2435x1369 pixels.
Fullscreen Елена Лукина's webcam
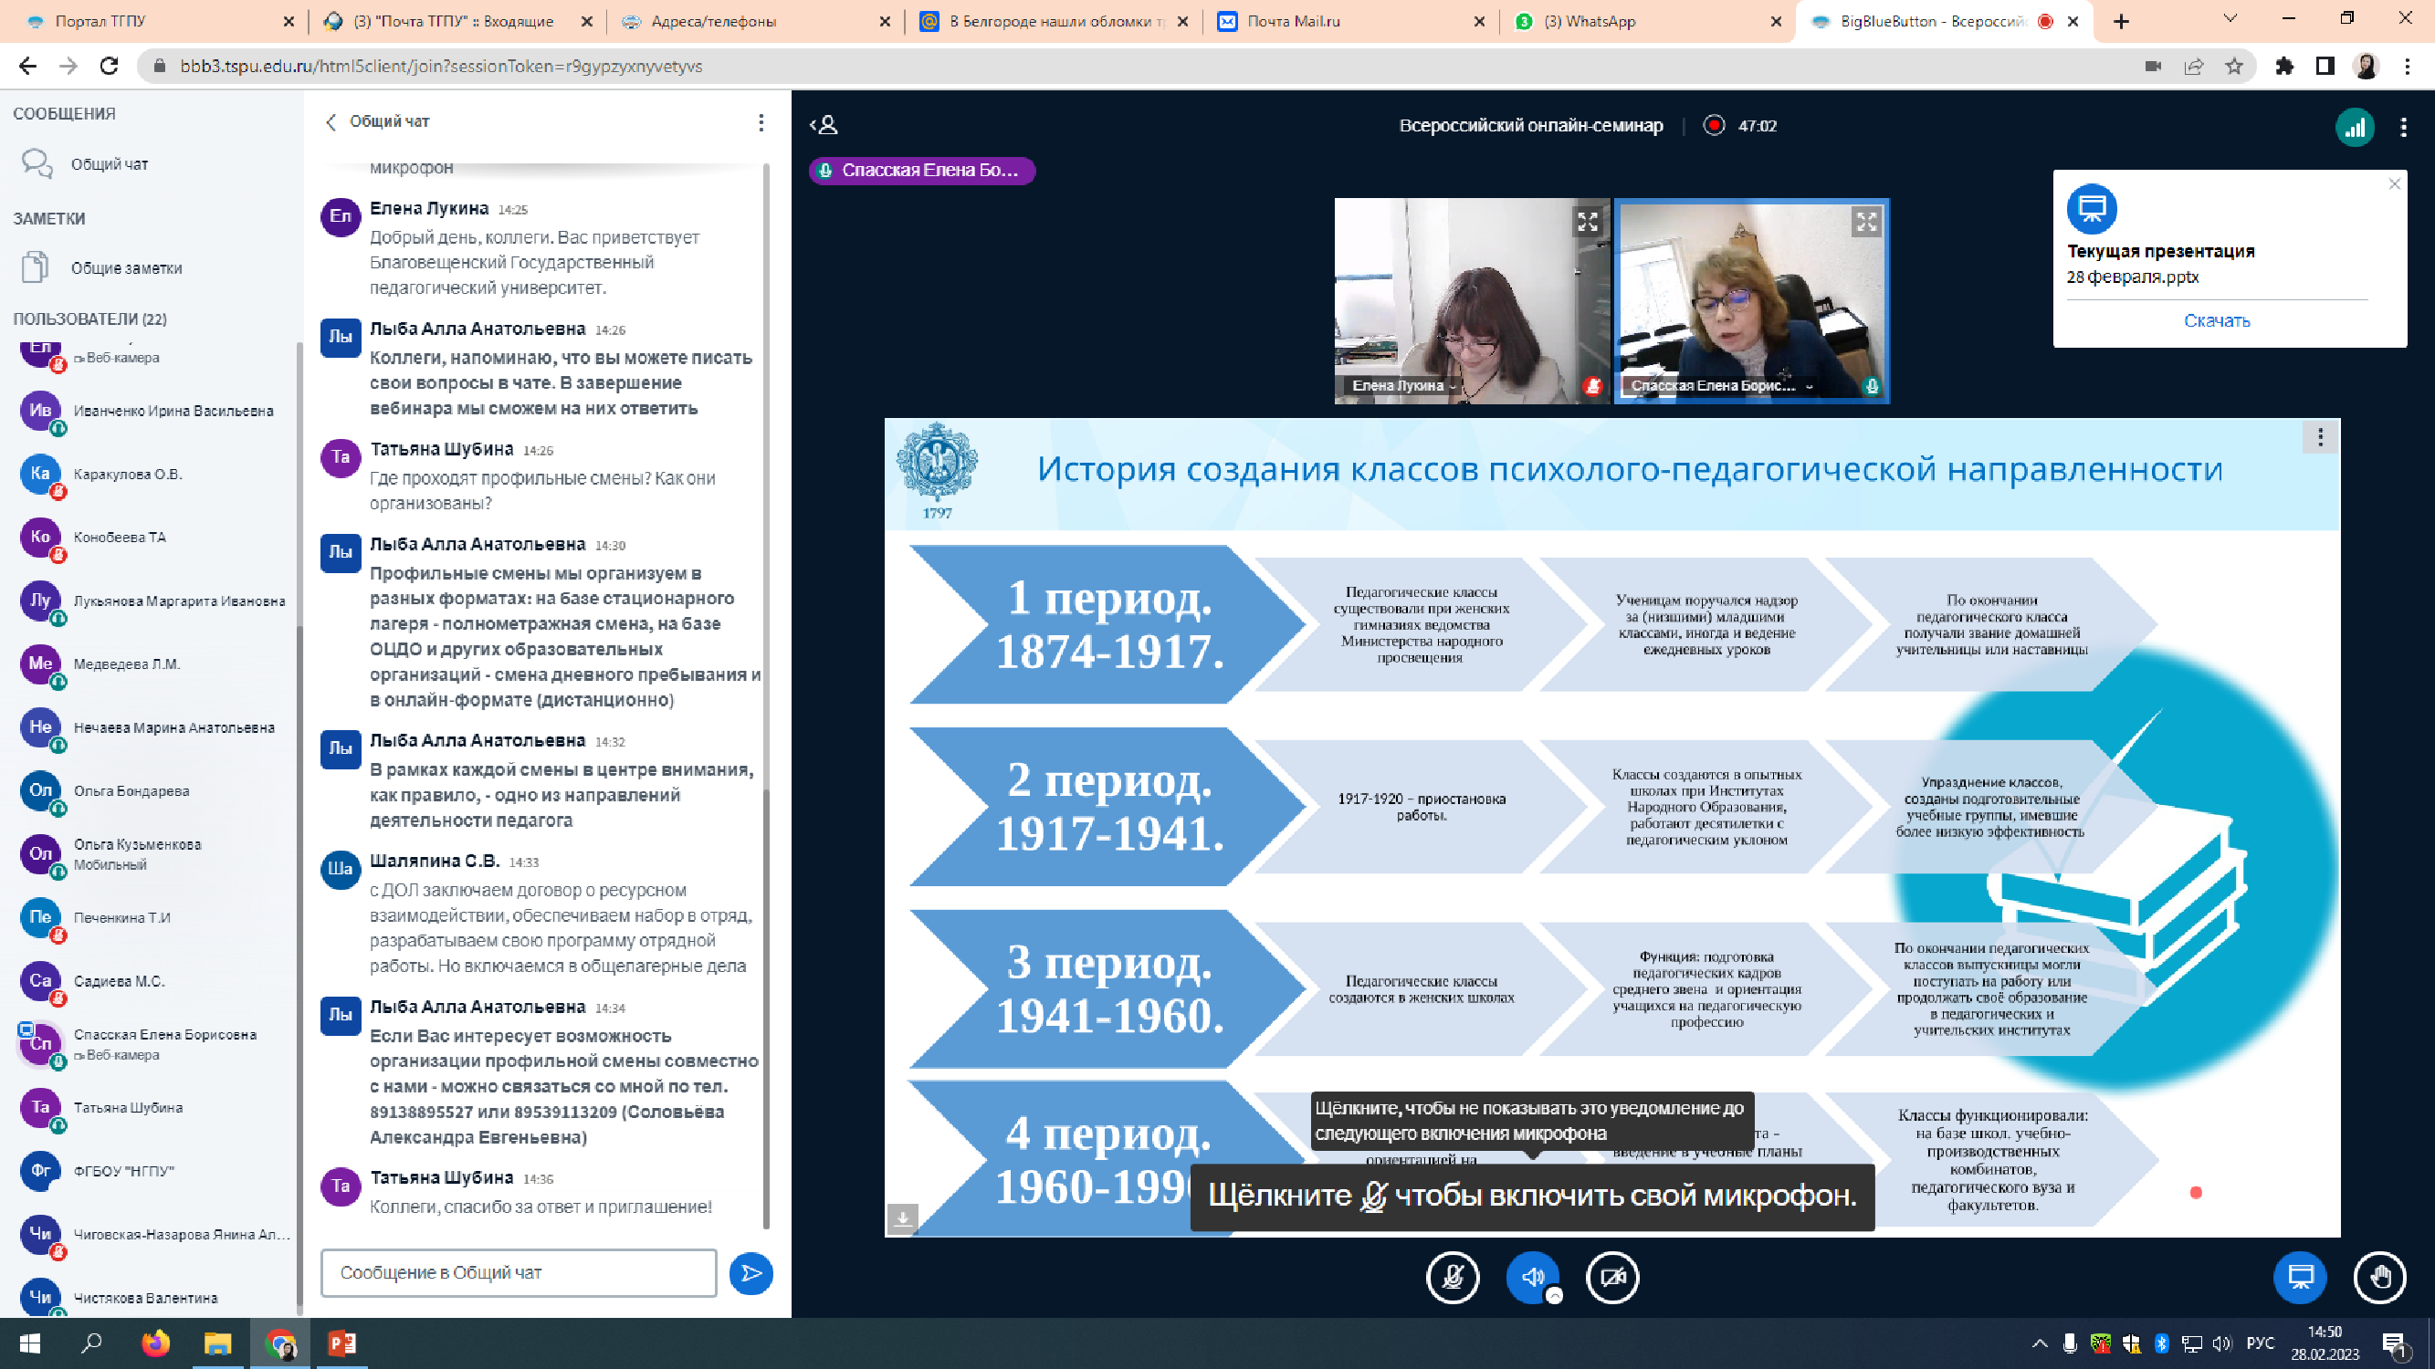1587,222
